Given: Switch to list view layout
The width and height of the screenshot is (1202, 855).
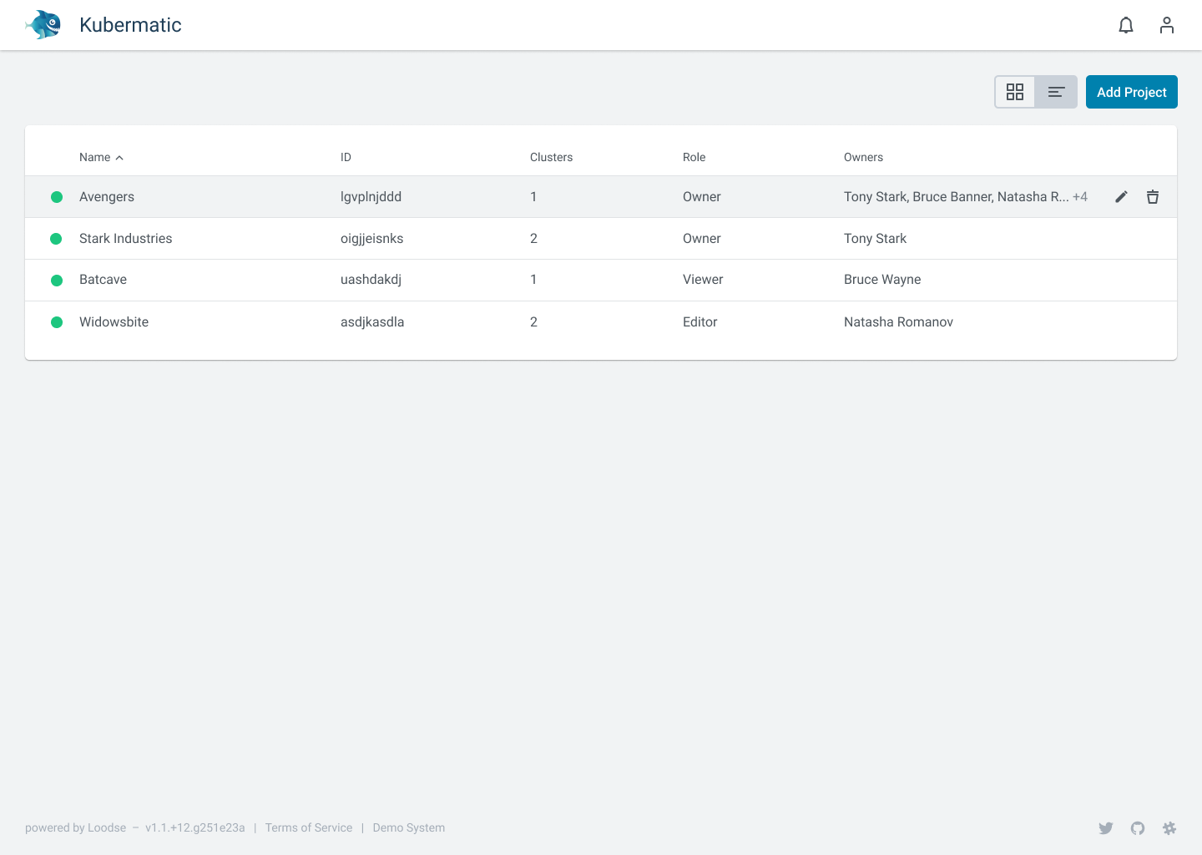Looking at the screenshot, I should point(1056,92).
